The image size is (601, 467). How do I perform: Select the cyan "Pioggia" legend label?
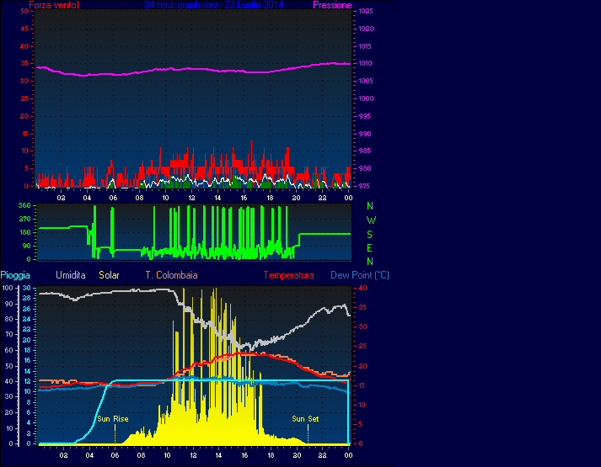(x=15, y=275)
